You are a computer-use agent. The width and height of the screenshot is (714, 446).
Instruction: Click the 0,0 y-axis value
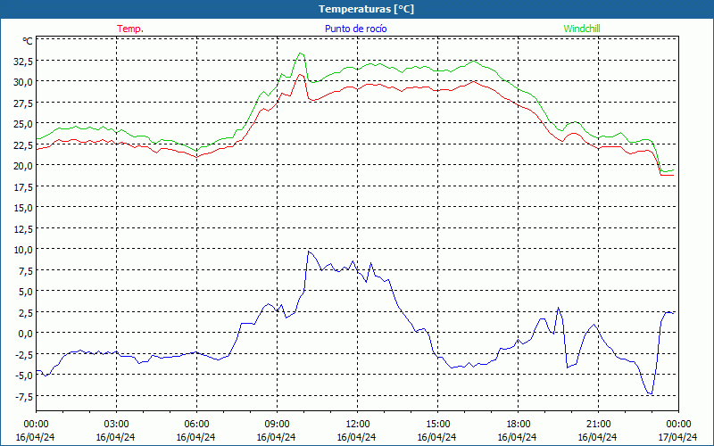[x=25, y=334]
